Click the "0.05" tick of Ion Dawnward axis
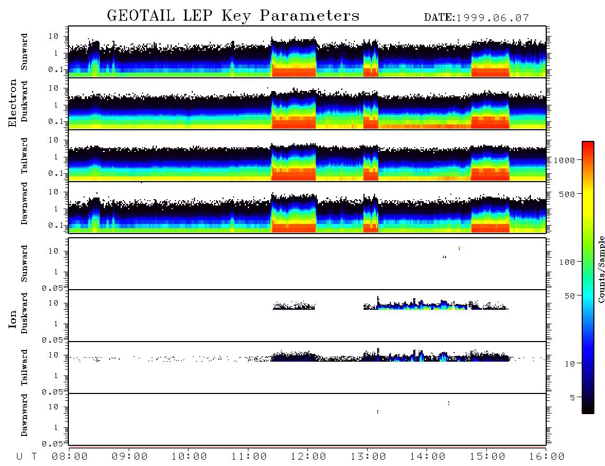The height and width of the screenshot is (466, 605). point(52,444)
